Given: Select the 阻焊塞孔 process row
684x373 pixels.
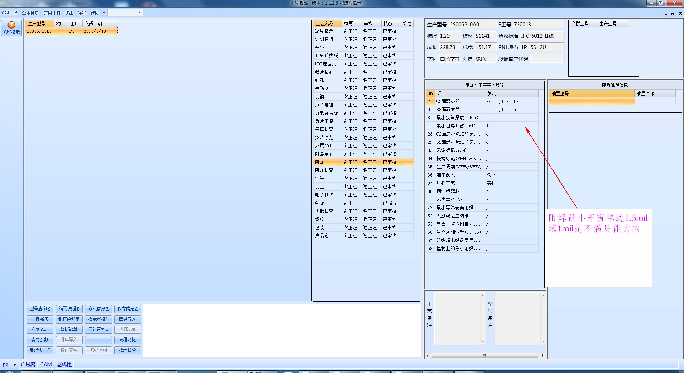Looking at the screenshot, I should point(363,154).
